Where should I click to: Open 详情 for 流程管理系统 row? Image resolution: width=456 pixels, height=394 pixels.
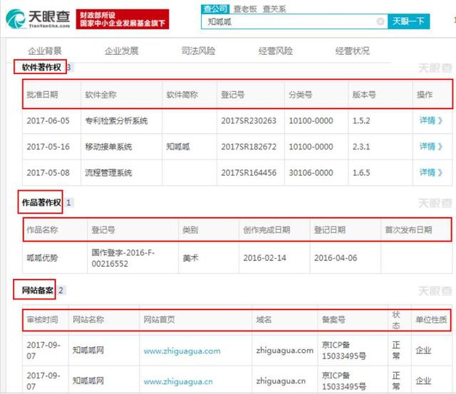[430, 173]
